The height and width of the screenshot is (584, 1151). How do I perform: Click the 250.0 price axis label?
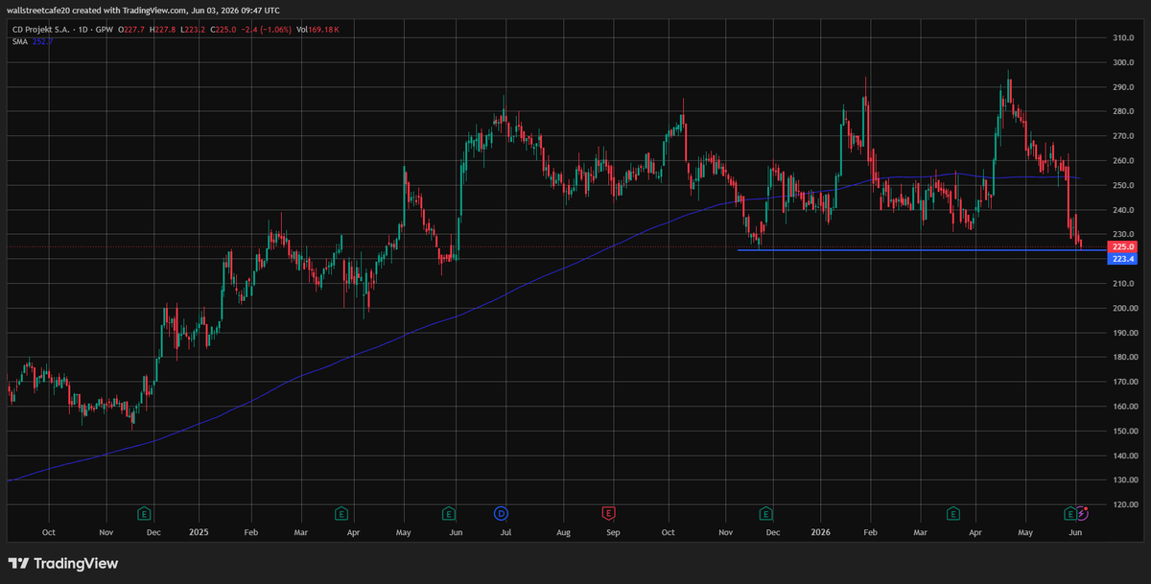click(x=1123, y=185)
